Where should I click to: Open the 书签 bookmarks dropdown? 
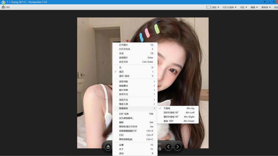(x=242, y=7)
